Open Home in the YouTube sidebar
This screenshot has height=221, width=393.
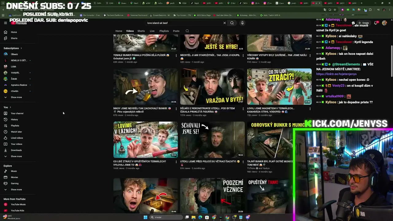tap(14, 32)
